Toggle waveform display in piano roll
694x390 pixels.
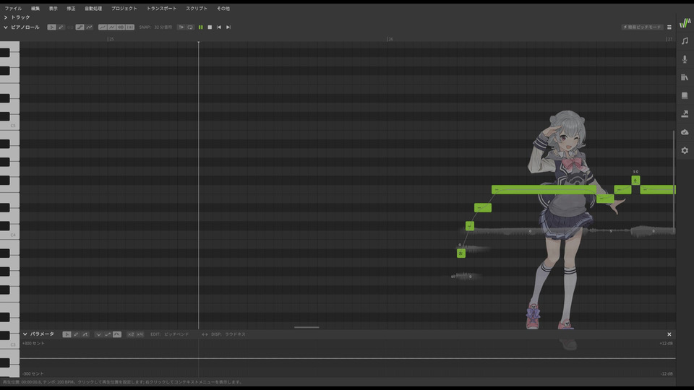coord(121,27)
